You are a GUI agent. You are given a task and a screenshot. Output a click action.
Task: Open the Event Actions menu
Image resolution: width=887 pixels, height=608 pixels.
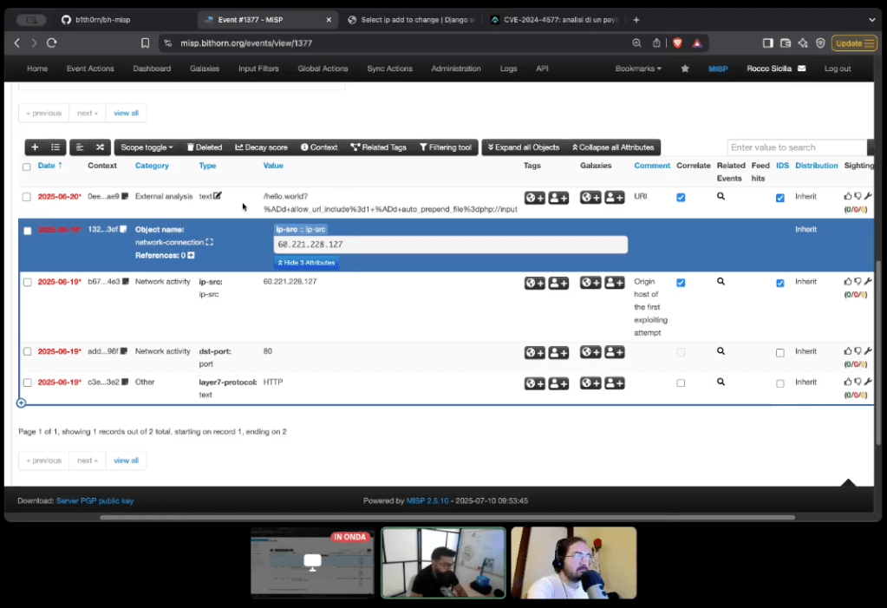click(90, 69)
